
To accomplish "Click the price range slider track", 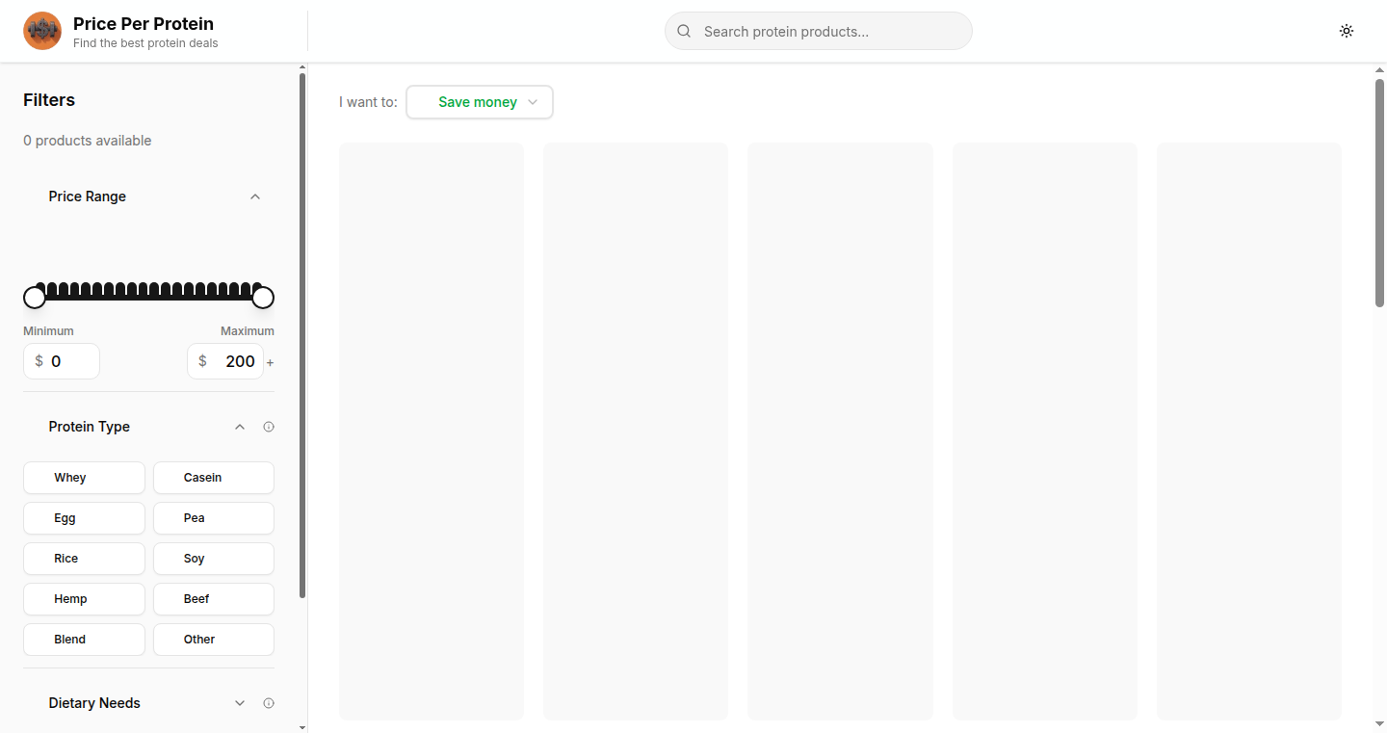I will 148,298.
